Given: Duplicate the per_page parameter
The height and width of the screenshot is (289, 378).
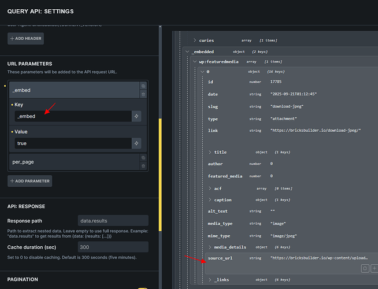Looking at the screenshot, I should click(x=143, y=158).
